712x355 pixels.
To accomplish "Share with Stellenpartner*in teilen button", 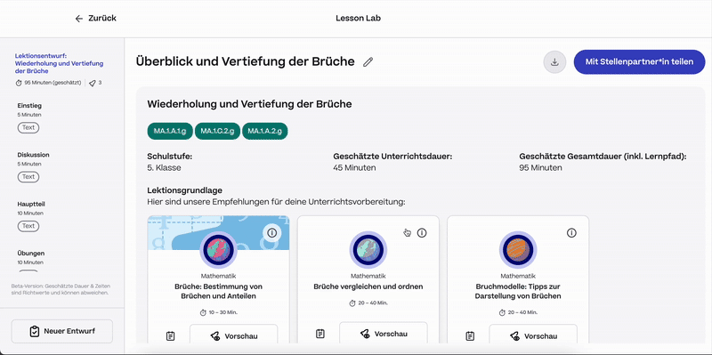I will [639, 61].
